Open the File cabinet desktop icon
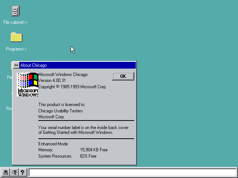The height and width of the screenshot is (178, 238). [16, 11]
